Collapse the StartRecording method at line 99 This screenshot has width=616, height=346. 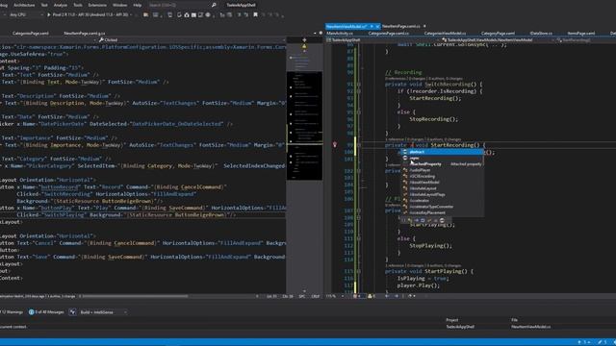tap(359, 145)
